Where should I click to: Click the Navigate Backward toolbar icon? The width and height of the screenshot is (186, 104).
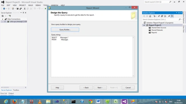pyautogui.click(x=4, y=9)
